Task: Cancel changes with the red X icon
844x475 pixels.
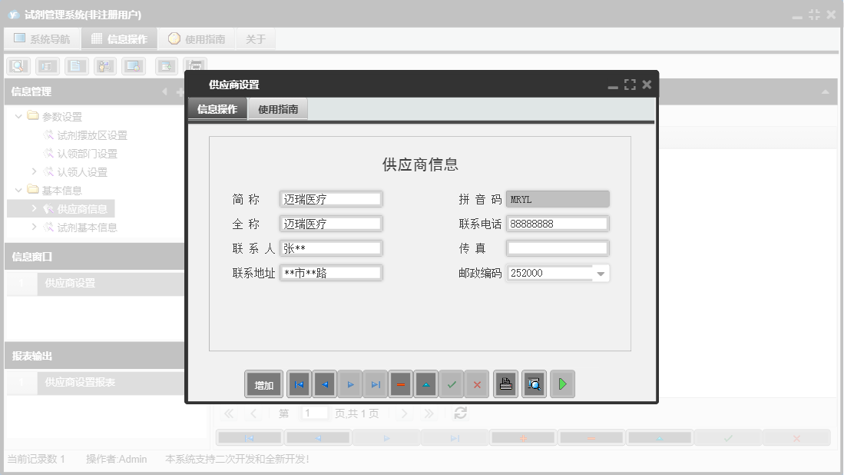Action: point(477,384)
